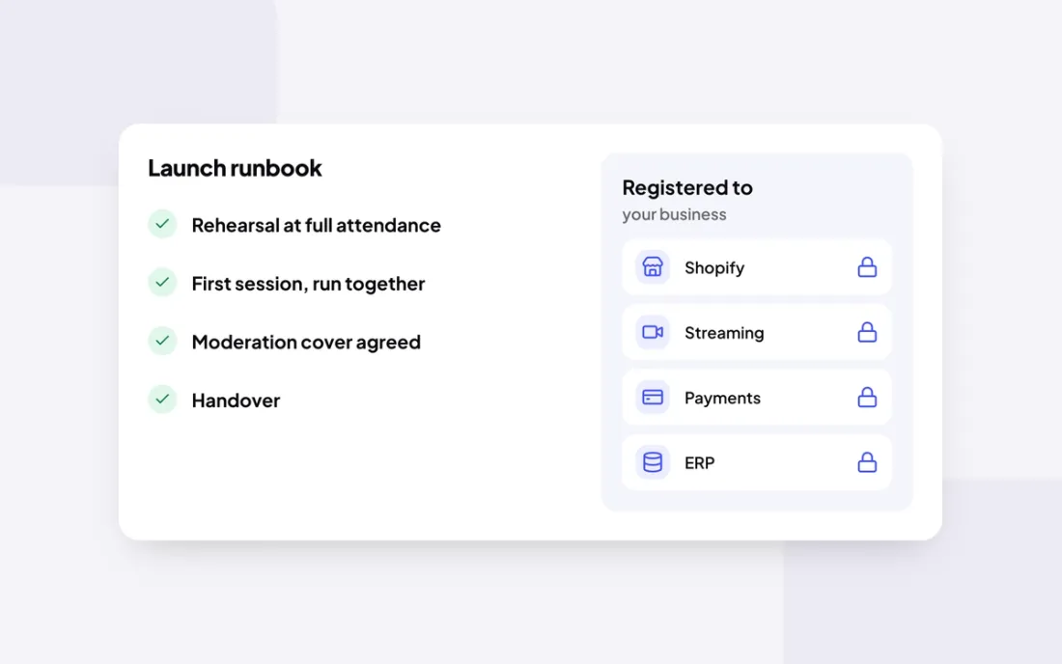Click the lock icon in Payments row
This screenshot has height=664, width=1062.
click(867, 397)
